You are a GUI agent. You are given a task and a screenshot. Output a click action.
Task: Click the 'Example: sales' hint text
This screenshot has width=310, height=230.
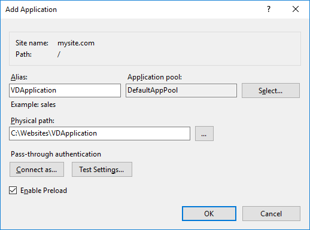point(33,105)
